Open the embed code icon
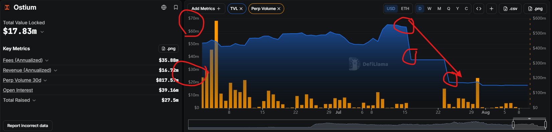Screen dimensions: 552x132 point(479,9)
